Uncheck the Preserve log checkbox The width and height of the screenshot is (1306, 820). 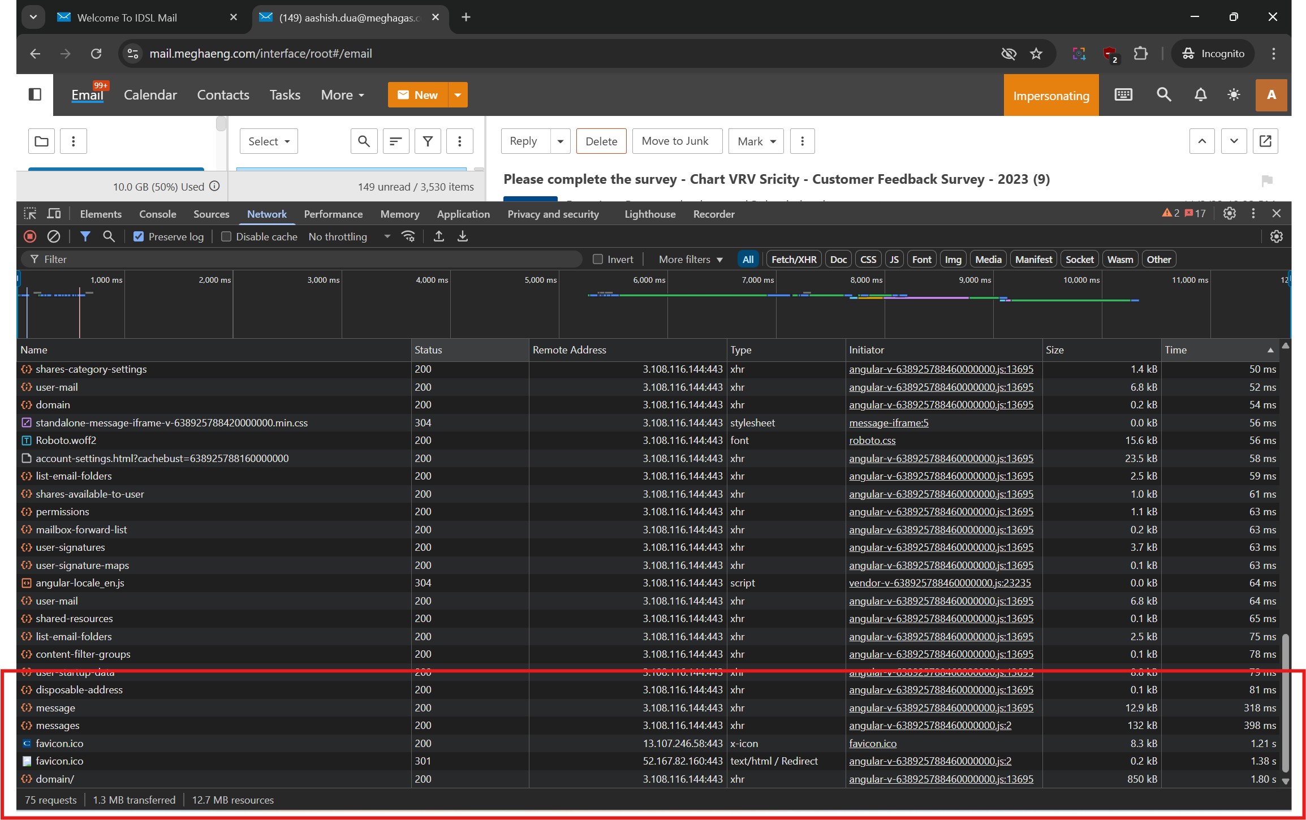click(139, 236)
